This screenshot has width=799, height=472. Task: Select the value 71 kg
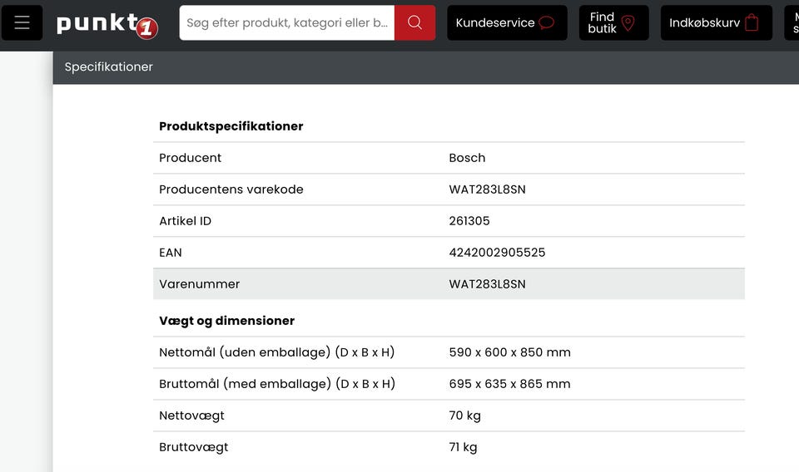click(463, 447)
